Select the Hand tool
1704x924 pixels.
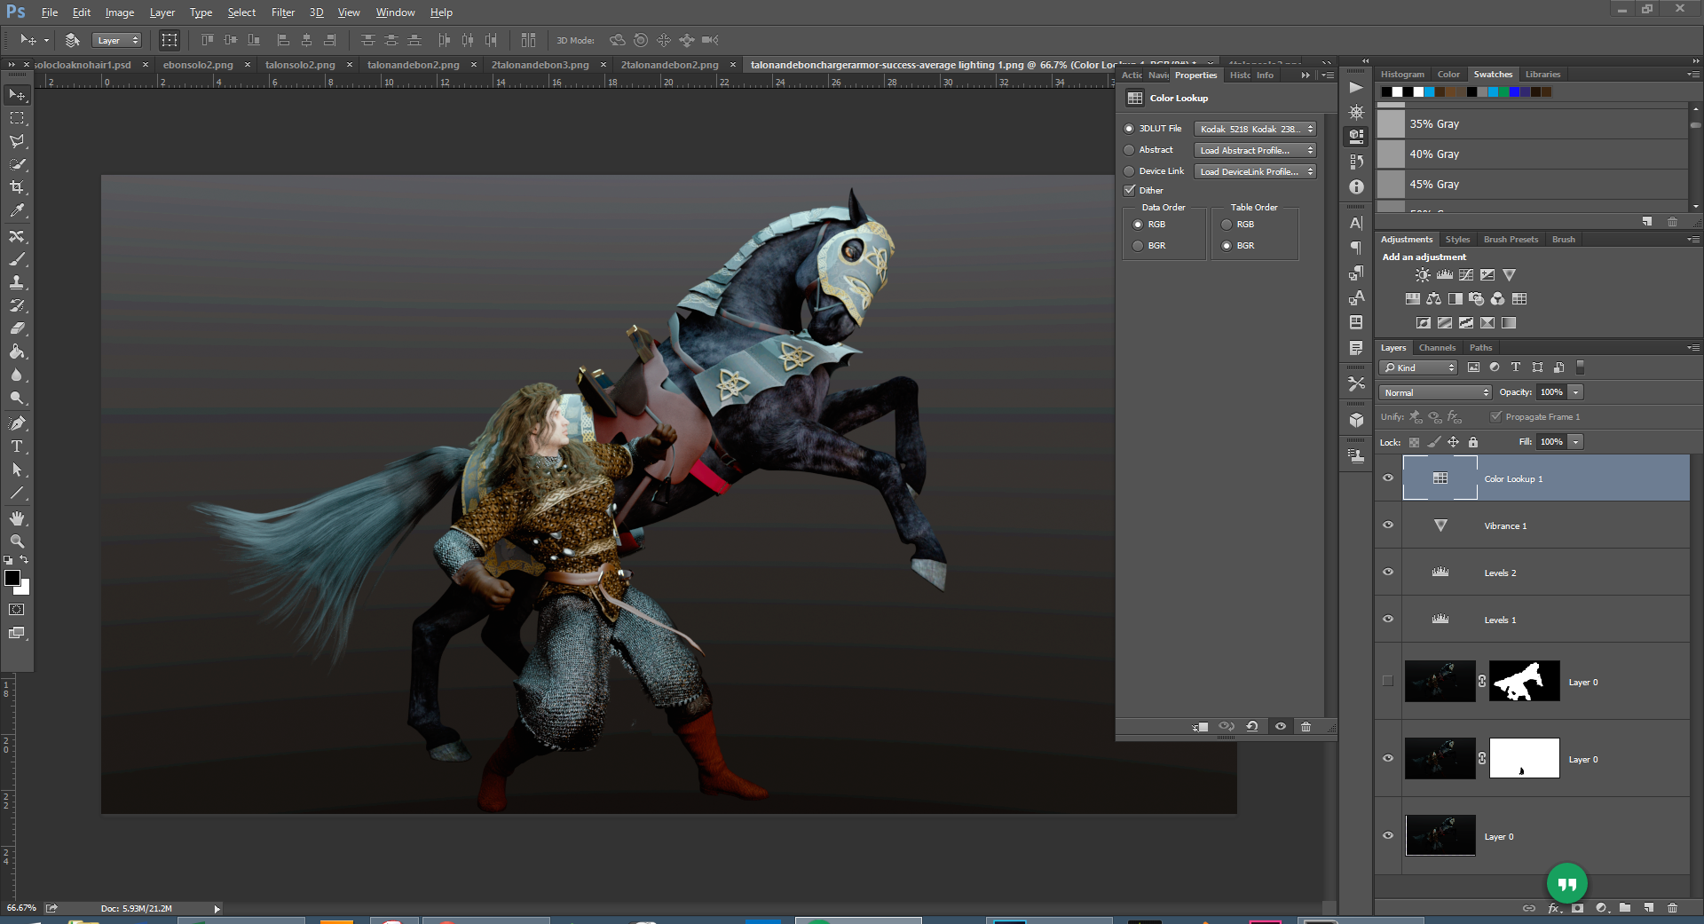pyautogui.click(x=17, y=518)
